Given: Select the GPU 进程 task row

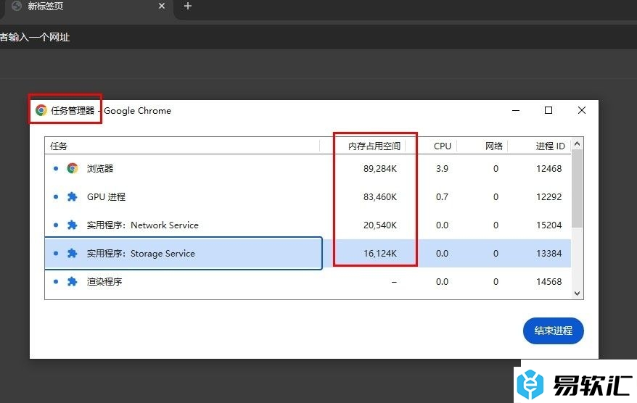Looking at the screenshot, I should tap(308, 197).
